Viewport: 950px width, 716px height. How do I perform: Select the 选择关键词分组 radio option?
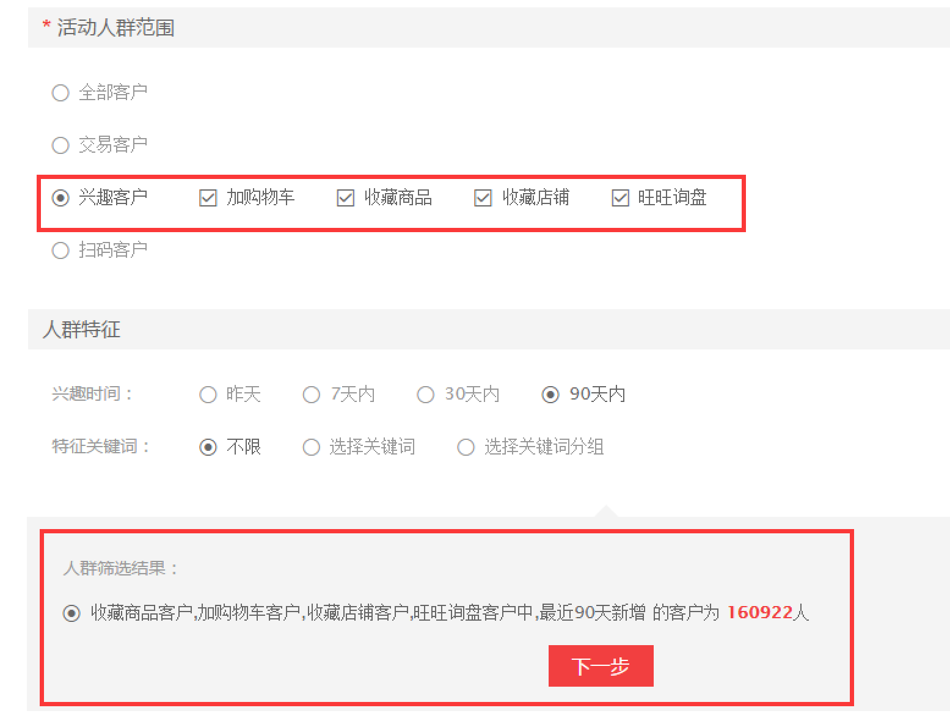pos(466,447)
